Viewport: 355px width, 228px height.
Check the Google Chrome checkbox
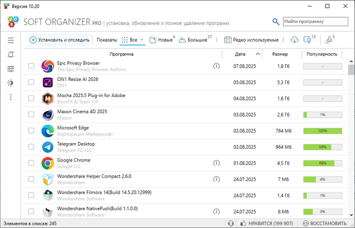[x=31, y=163]
